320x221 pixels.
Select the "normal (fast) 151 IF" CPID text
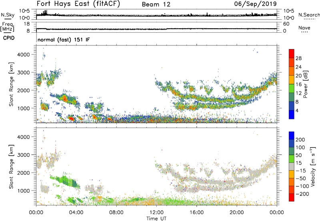click(64, 39)
